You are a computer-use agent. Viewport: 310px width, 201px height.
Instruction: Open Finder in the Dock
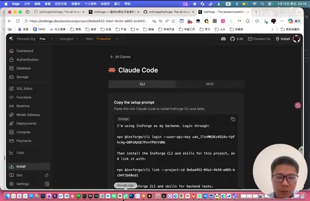[7, 196]
